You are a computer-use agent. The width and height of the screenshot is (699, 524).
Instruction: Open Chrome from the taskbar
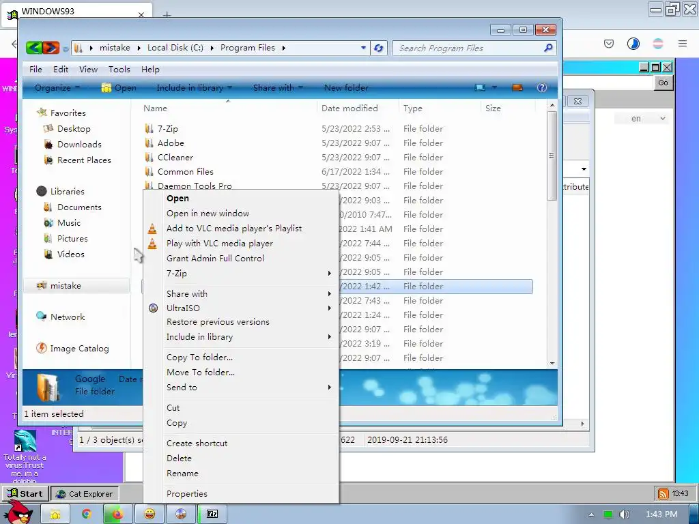(x=87, y=514)
